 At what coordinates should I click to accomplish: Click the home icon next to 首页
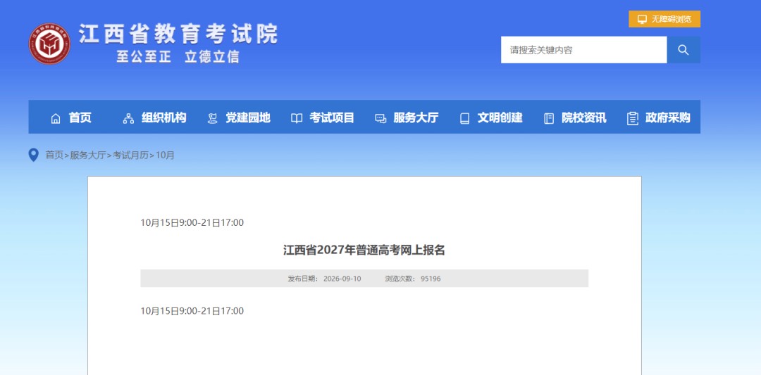coord(56,118)
